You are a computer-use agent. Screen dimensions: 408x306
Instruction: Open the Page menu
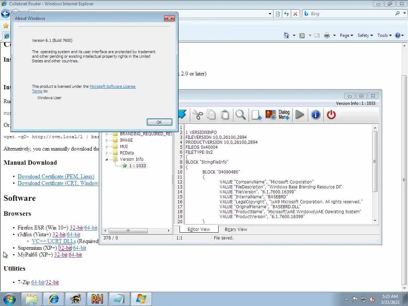point(346,35)
